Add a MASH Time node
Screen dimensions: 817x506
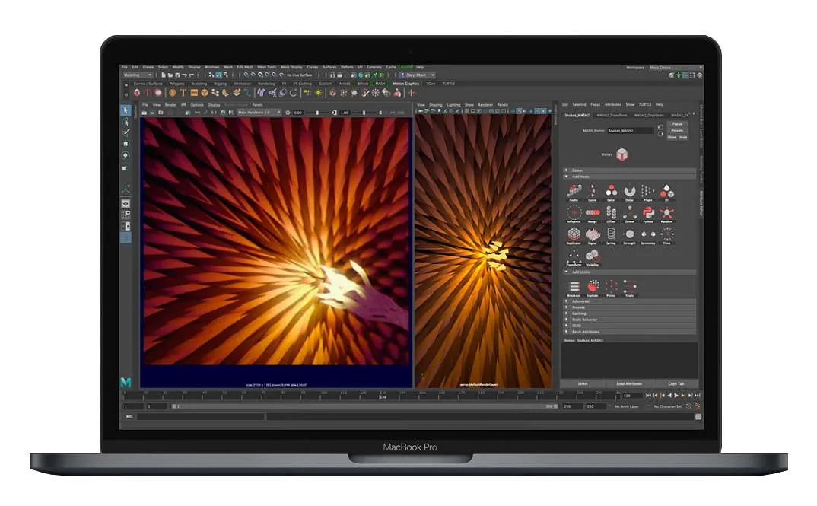(x=666, y=235)
